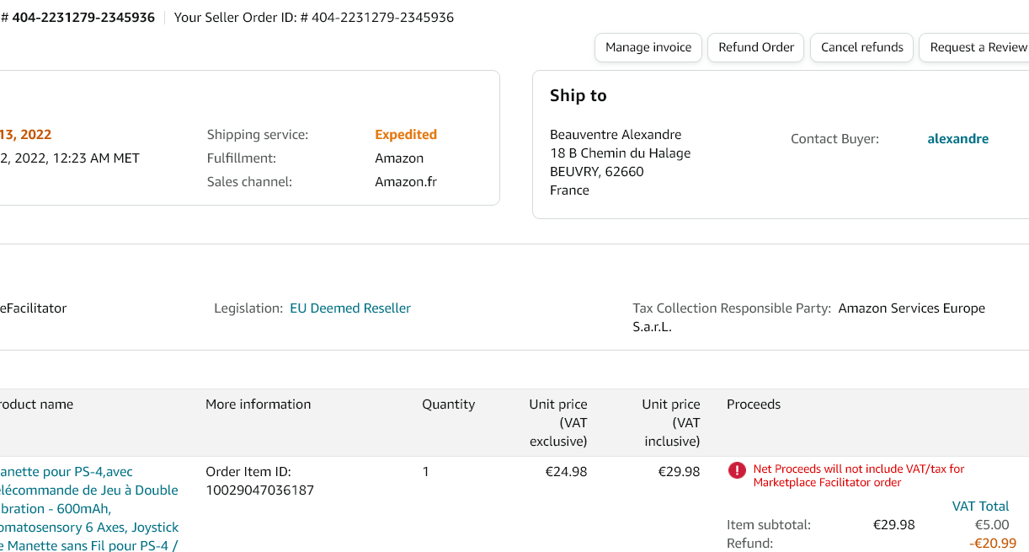Click the orange Expedited shipping service text
This screenshot has height=552, width=1029.
[406, 135]
